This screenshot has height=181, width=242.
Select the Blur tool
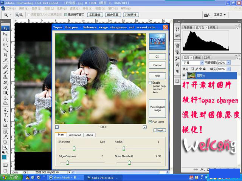(x=5, y=98)
